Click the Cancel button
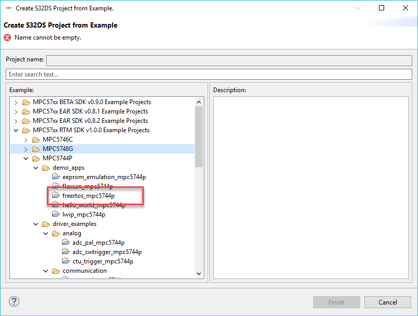This screenshot has width=418, height=316. (388, 302)
